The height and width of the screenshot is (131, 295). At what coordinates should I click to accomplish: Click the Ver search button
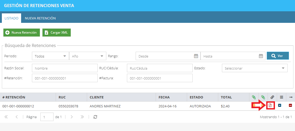(x=278, y=56)
